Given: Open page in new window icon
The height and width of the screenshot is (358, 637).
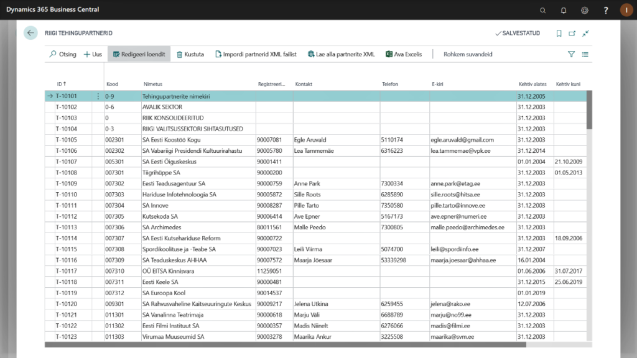Looking at the screenshot, I should pos(572,34).
